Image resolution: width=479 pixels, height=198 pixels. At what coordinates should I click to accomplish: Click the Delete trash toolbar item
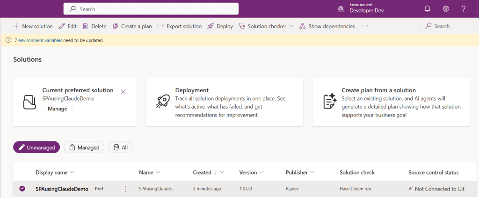point(94,26)
